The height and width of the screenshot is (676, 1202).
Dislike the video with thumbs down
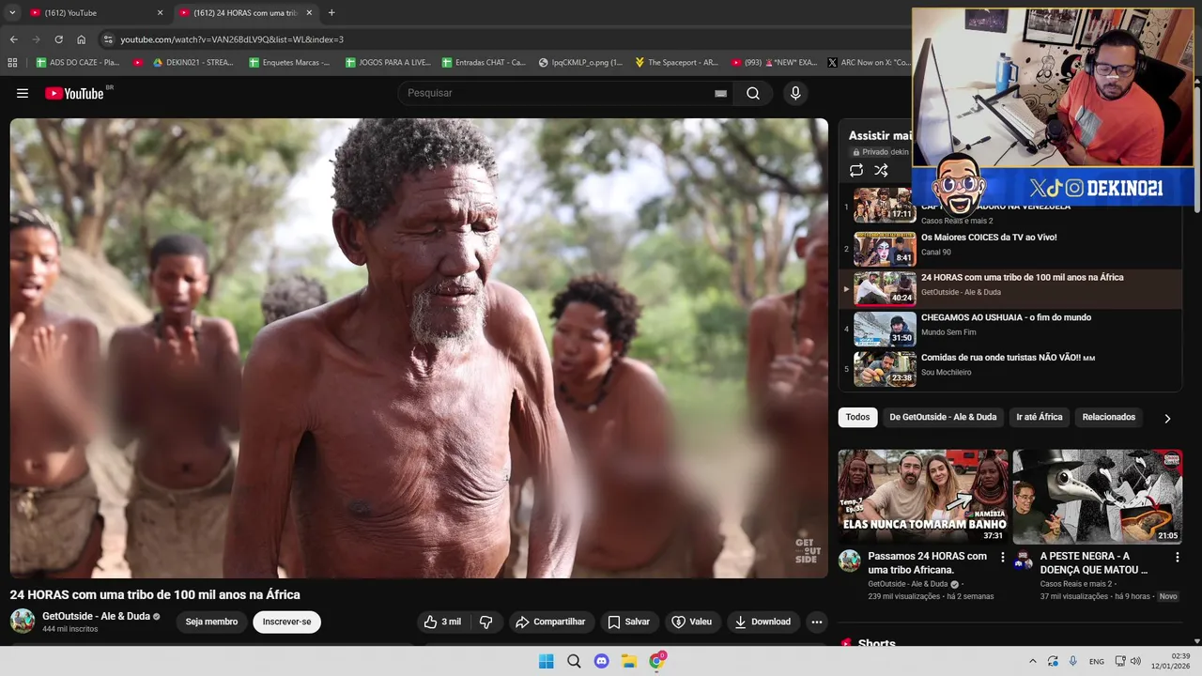pyautogui.click(x=486, y=622)
